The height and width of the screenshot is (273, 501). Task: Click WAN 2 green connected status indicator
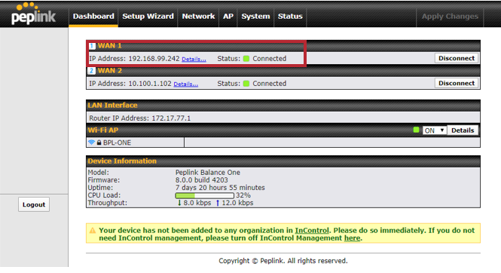click(x=246, y=84)
